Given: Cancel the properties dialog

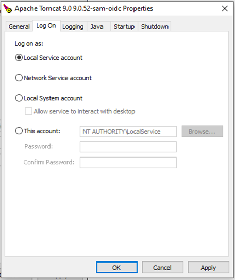Looking at the screenshot, I should click(x=162, y=267).
